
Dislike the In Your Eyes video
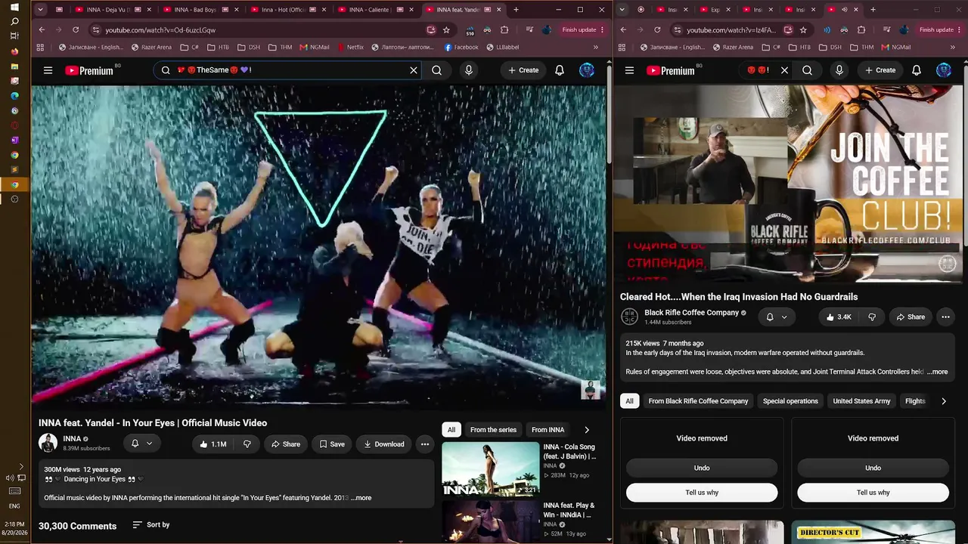[x=247, y=444]
